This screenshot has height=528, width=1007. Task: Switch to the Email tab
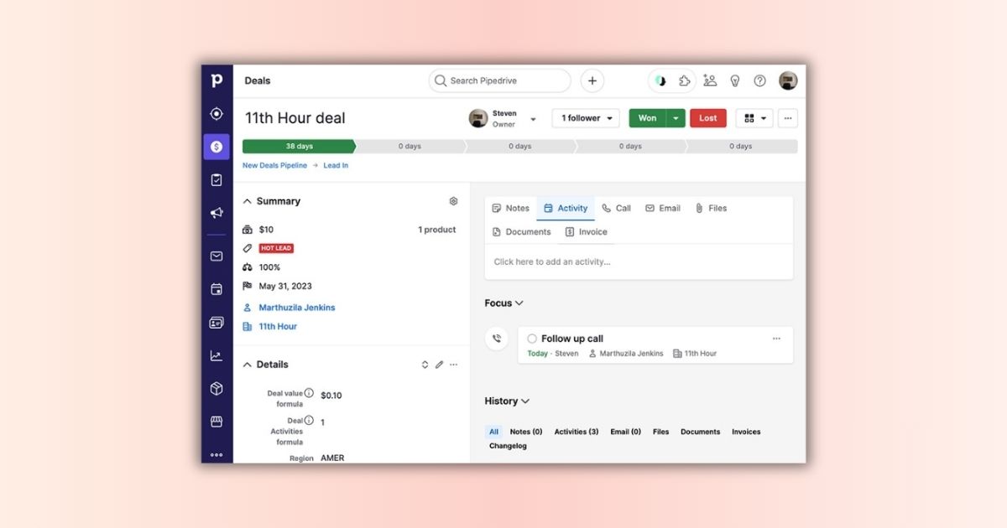662,208
